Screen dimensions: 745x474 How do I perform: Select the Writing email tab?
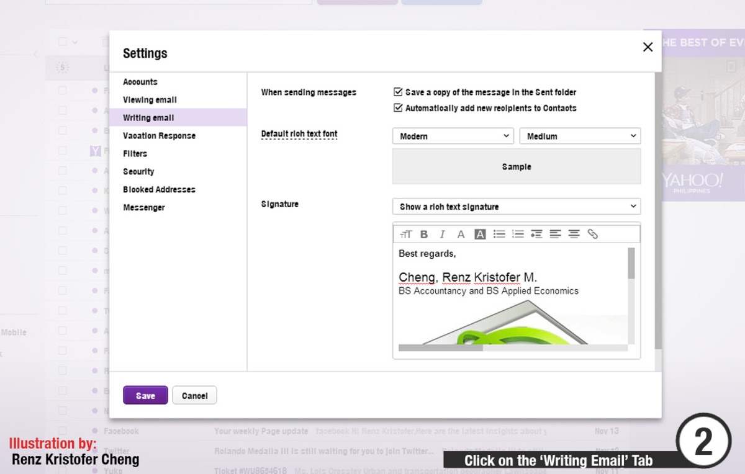pos(178,118)
